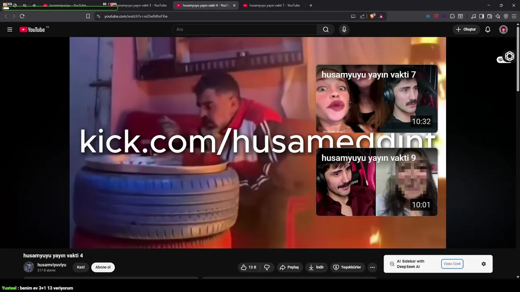Go back with the browser back arrow
The image size is (520, 292).
(6, 16)
